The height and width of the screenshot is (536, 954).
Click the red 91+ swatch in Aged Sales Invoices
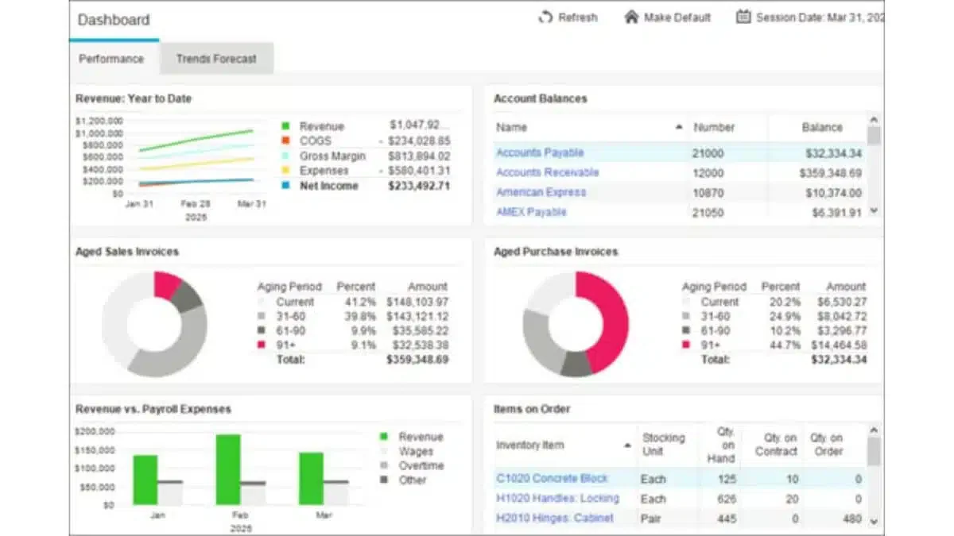click(262, 345)
